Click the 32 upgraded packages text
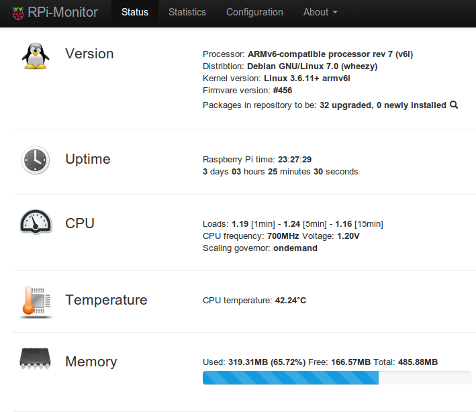The width and height of the screenshot is (476, 412). coord(346,105)
